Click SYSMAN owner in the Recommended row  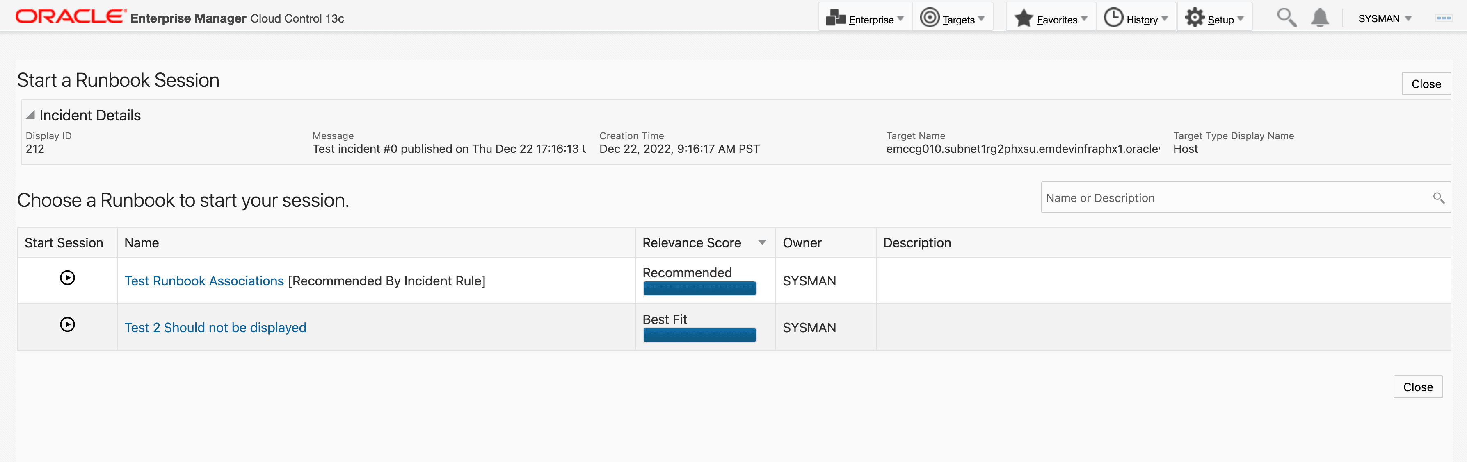point(809,281)
